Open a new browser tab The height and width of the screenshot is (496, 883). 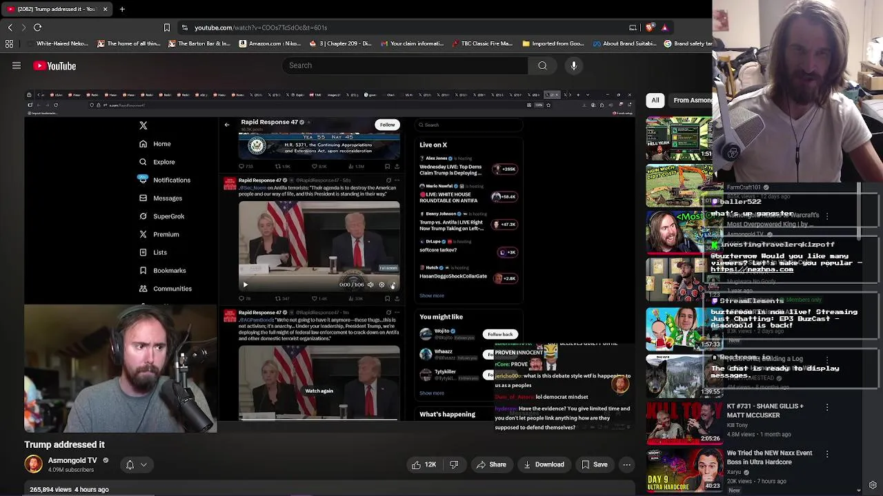(x=122, y=9)
